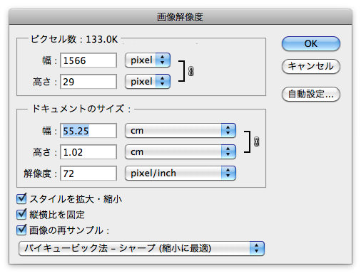Click the 解像度 field showing 72

click(x=88, y=173)
